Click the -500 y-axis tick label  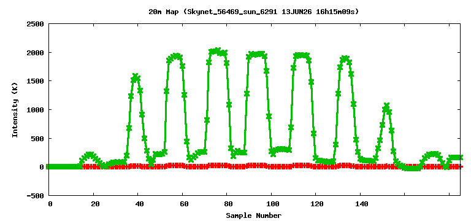[36, 196]
